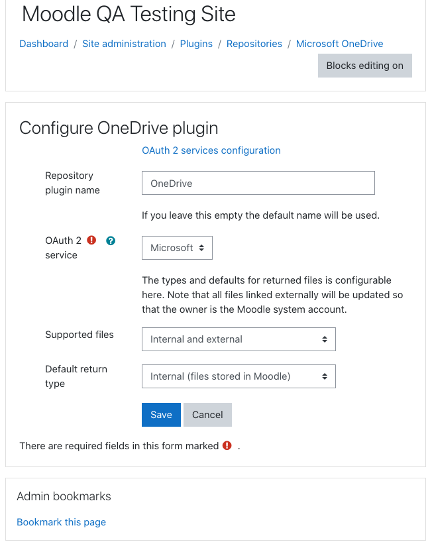Open the Repositories breadcrumb link

point(254,44)
